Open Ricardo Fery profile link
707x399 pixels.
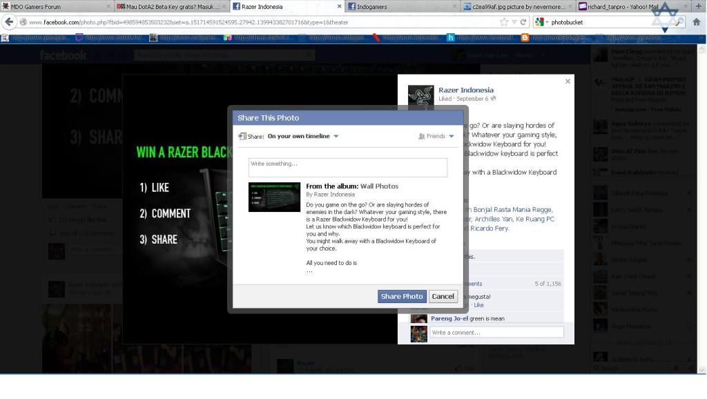point(489,228)
